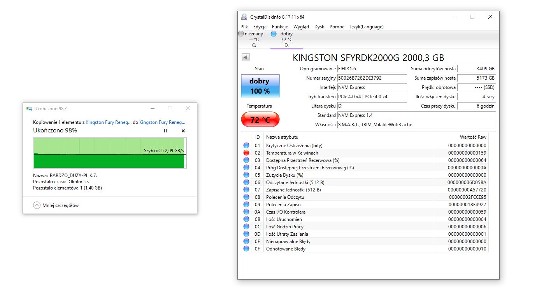Click status orb for Zapisane Jednostki
Image resolution: width=537 pixels, height=299 pixels.
(x=246, y=190)
